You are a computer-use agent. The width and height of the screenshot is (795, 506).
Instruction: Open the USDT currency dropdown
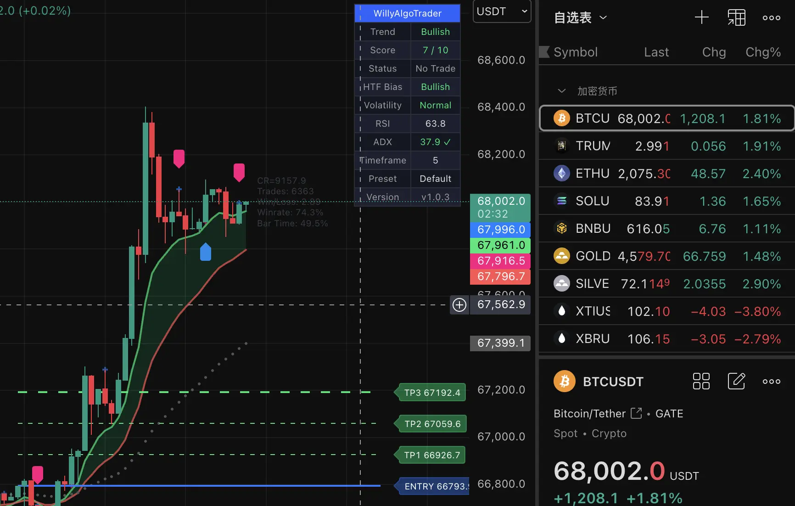pyautogui.click(x=502, y=11)
